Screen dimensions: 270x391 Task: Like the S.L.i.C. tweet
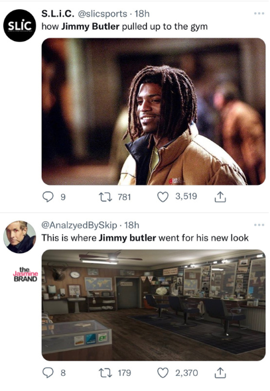(x=163, y=197)
